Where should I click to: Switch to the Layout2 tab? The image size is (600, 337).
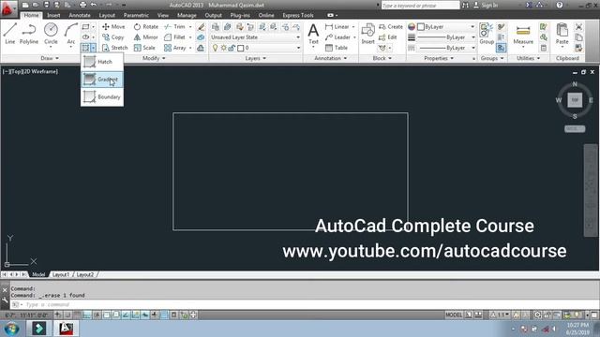coord(85,274)
